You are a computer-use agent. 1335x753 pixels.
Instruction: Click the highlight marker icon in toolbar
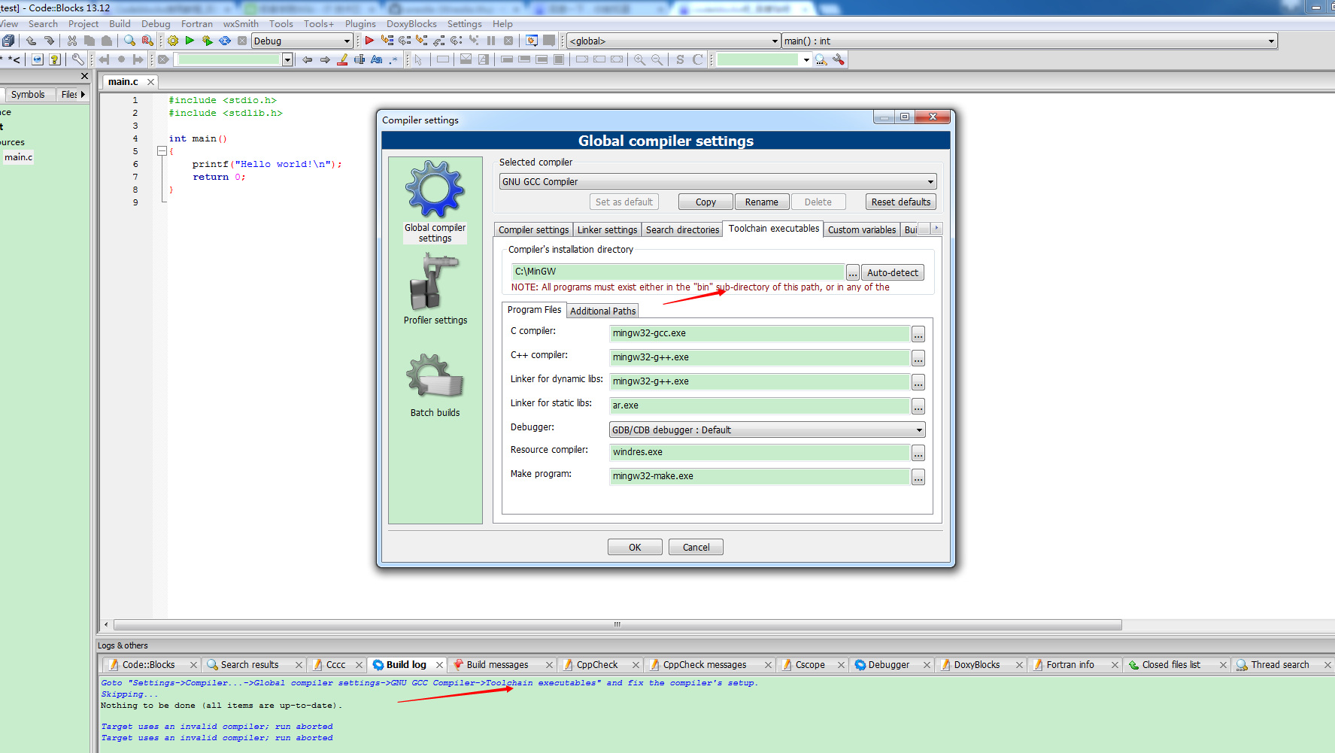[x=342, y=59]
